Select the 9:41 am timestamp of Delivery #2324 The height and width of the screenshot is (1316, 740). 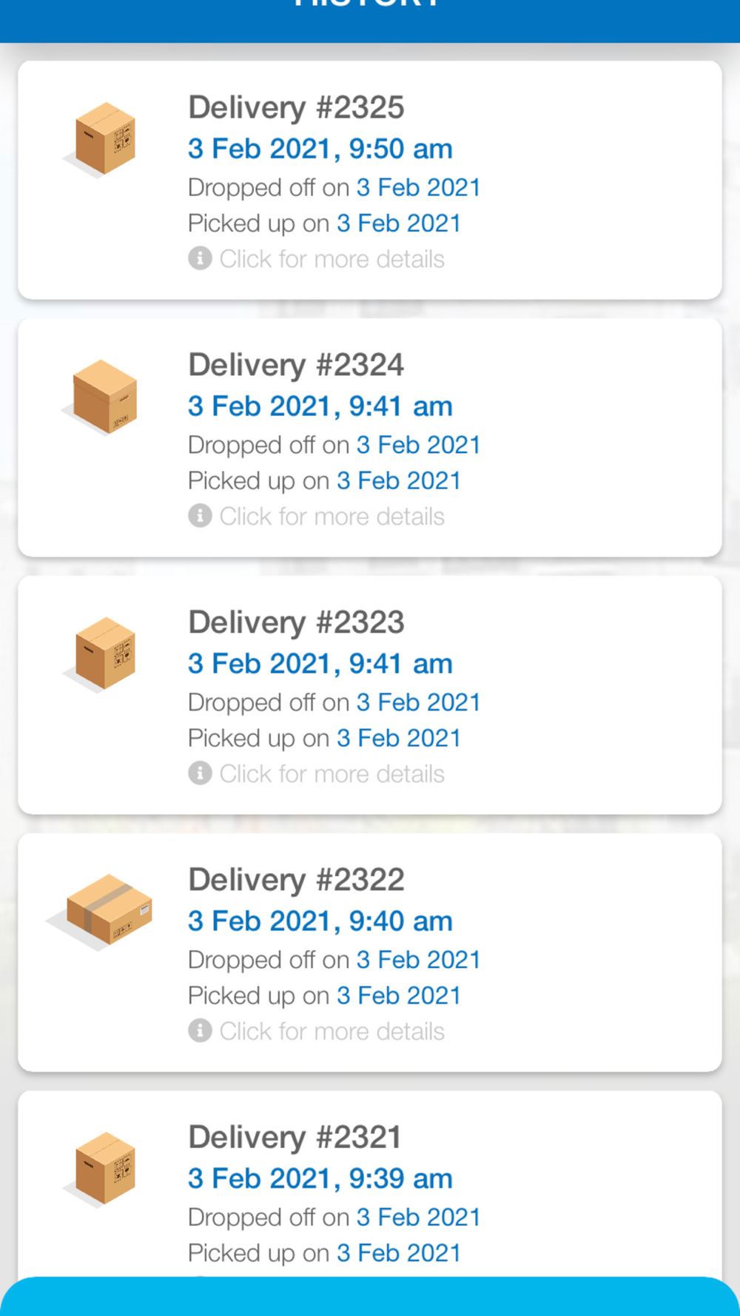(400, 406)
